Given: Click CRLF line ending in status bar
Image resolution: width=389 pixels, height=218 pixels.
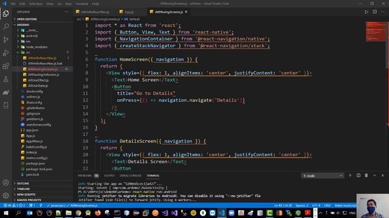Looking at the screenshot, I should point(328,205).
